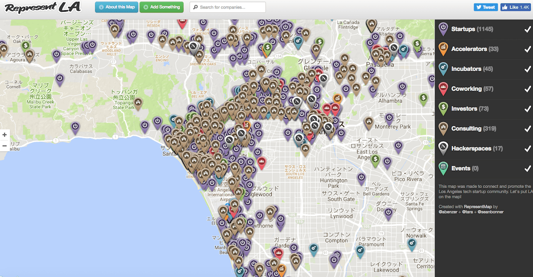Uncheck the Startups checkmark

click(528, 29)
